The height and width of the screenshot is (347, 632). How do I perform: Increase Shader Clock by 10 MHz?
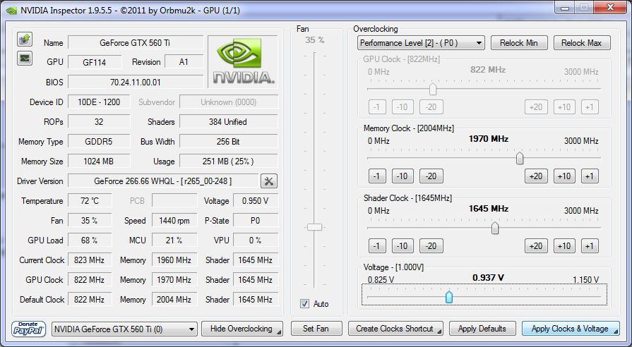click(x=564, y=246)
